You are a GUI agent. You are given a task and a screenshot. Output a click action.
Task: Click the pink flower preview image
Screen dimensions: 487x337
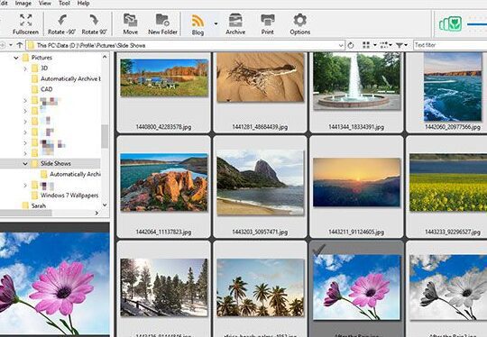pos(55,284)
